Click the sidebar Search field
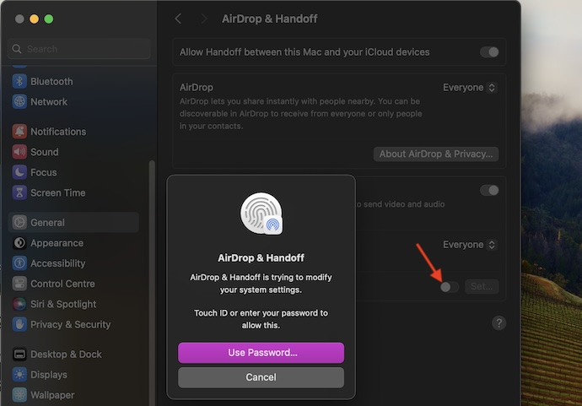The height and width of the screenshot is (406, 582). point(80,49)
